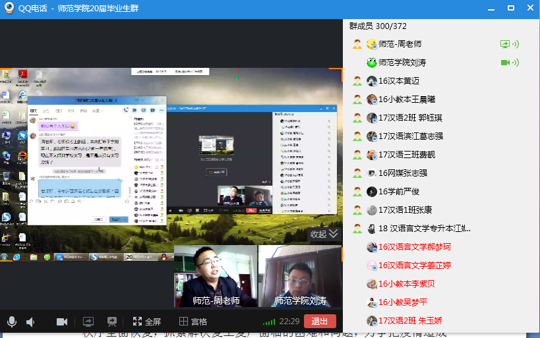Click speaking indicator beside 师范-周老师
The width and height of the screenshot is (540, 338).
click(516, 44)
